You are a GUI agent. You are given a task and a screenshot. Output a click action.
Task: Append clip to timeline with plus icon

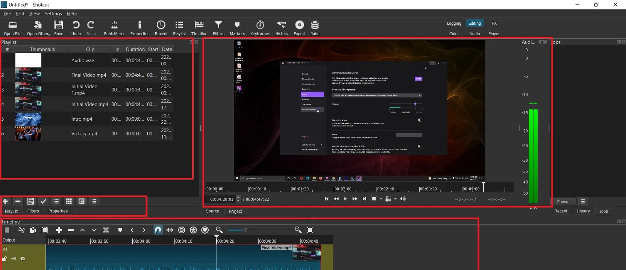[59, 230]
